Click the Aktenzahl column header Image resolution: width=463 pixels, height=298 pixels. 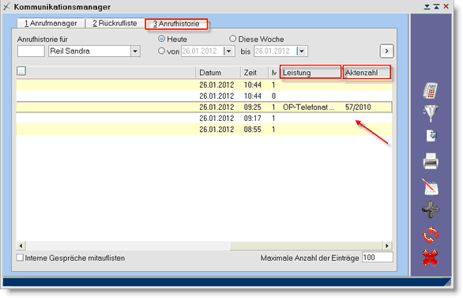[x=367, y=72]
